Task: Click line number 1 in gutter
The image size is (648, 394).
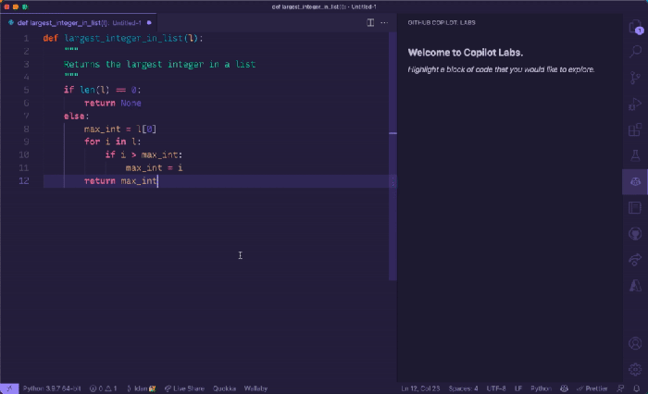Action: click(26, 39)
